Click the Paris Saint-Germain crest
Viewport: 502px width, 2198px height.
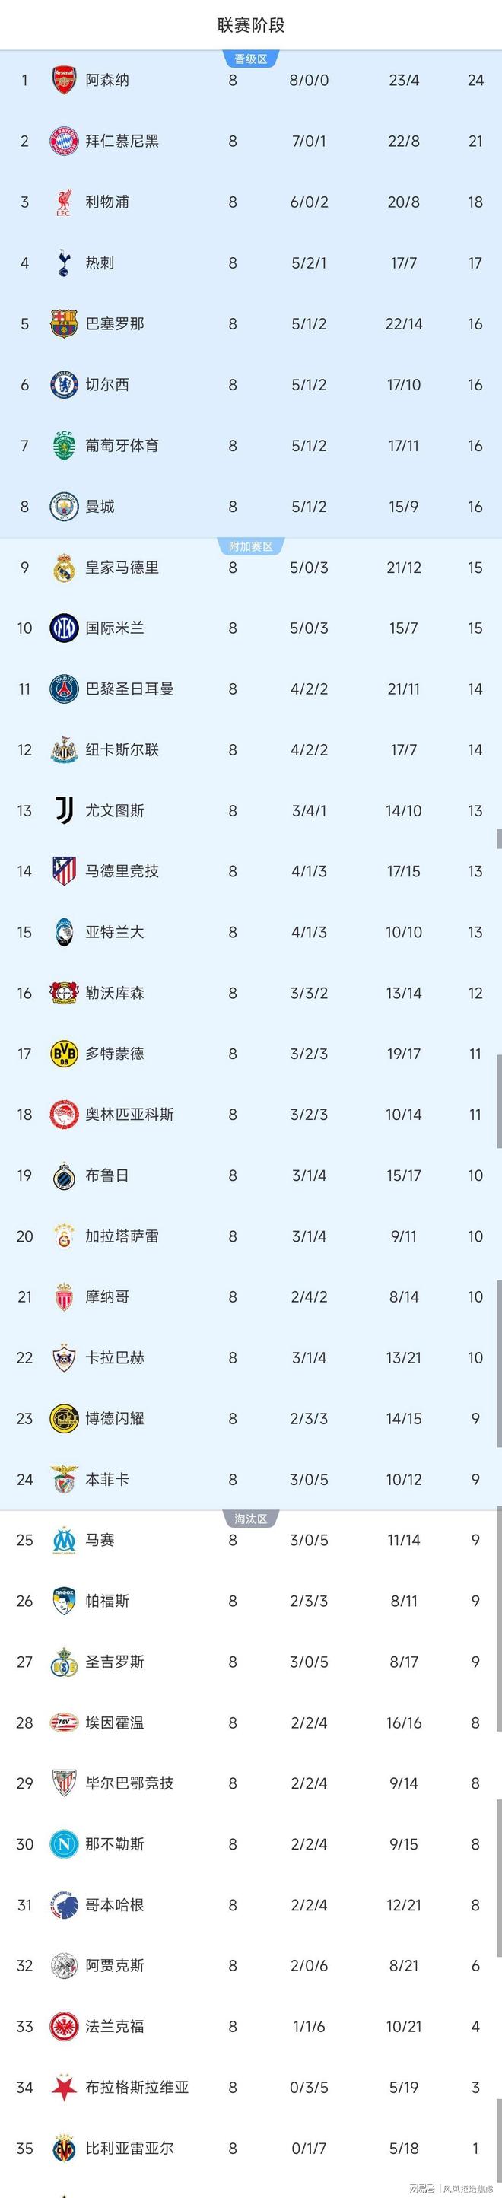tap(64, 689)
